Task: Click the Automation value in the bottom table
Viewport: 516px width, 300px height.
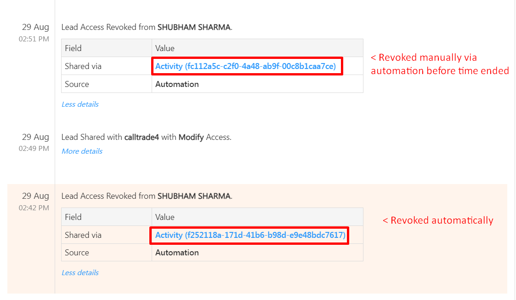Action: (177, 253)
